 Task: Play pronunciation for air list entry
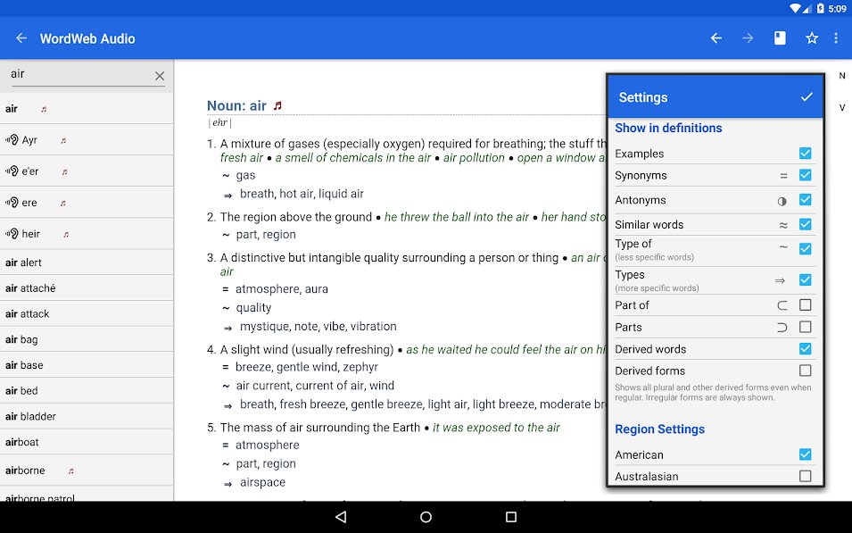pos(44,109)
